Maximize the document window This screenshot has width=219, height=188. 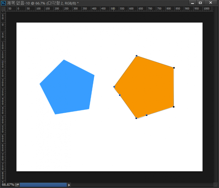point(200,3)
